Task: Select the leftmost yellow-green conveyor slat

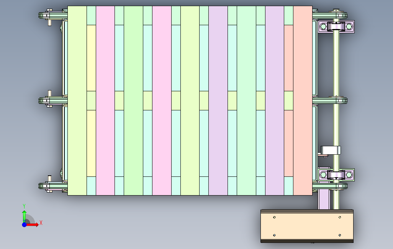Action: (x=77, y=100)
